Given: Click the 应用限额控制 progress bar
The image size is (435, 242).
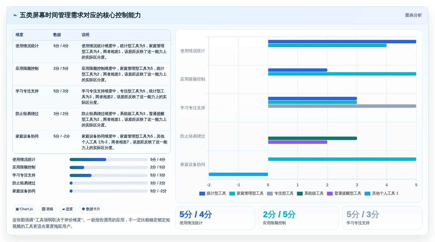Looking at the screenshot, I should (x=109, y=167).
